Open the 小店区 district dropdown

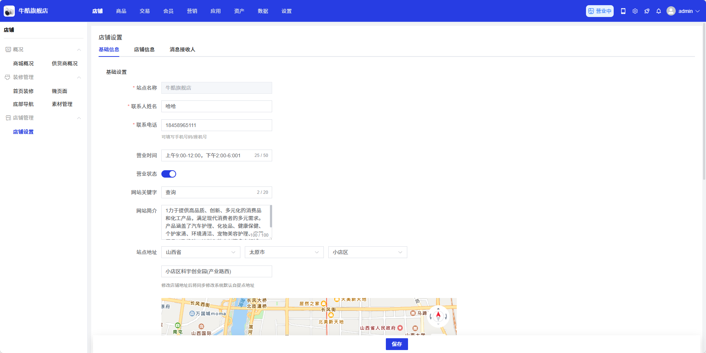coord(367,252)
